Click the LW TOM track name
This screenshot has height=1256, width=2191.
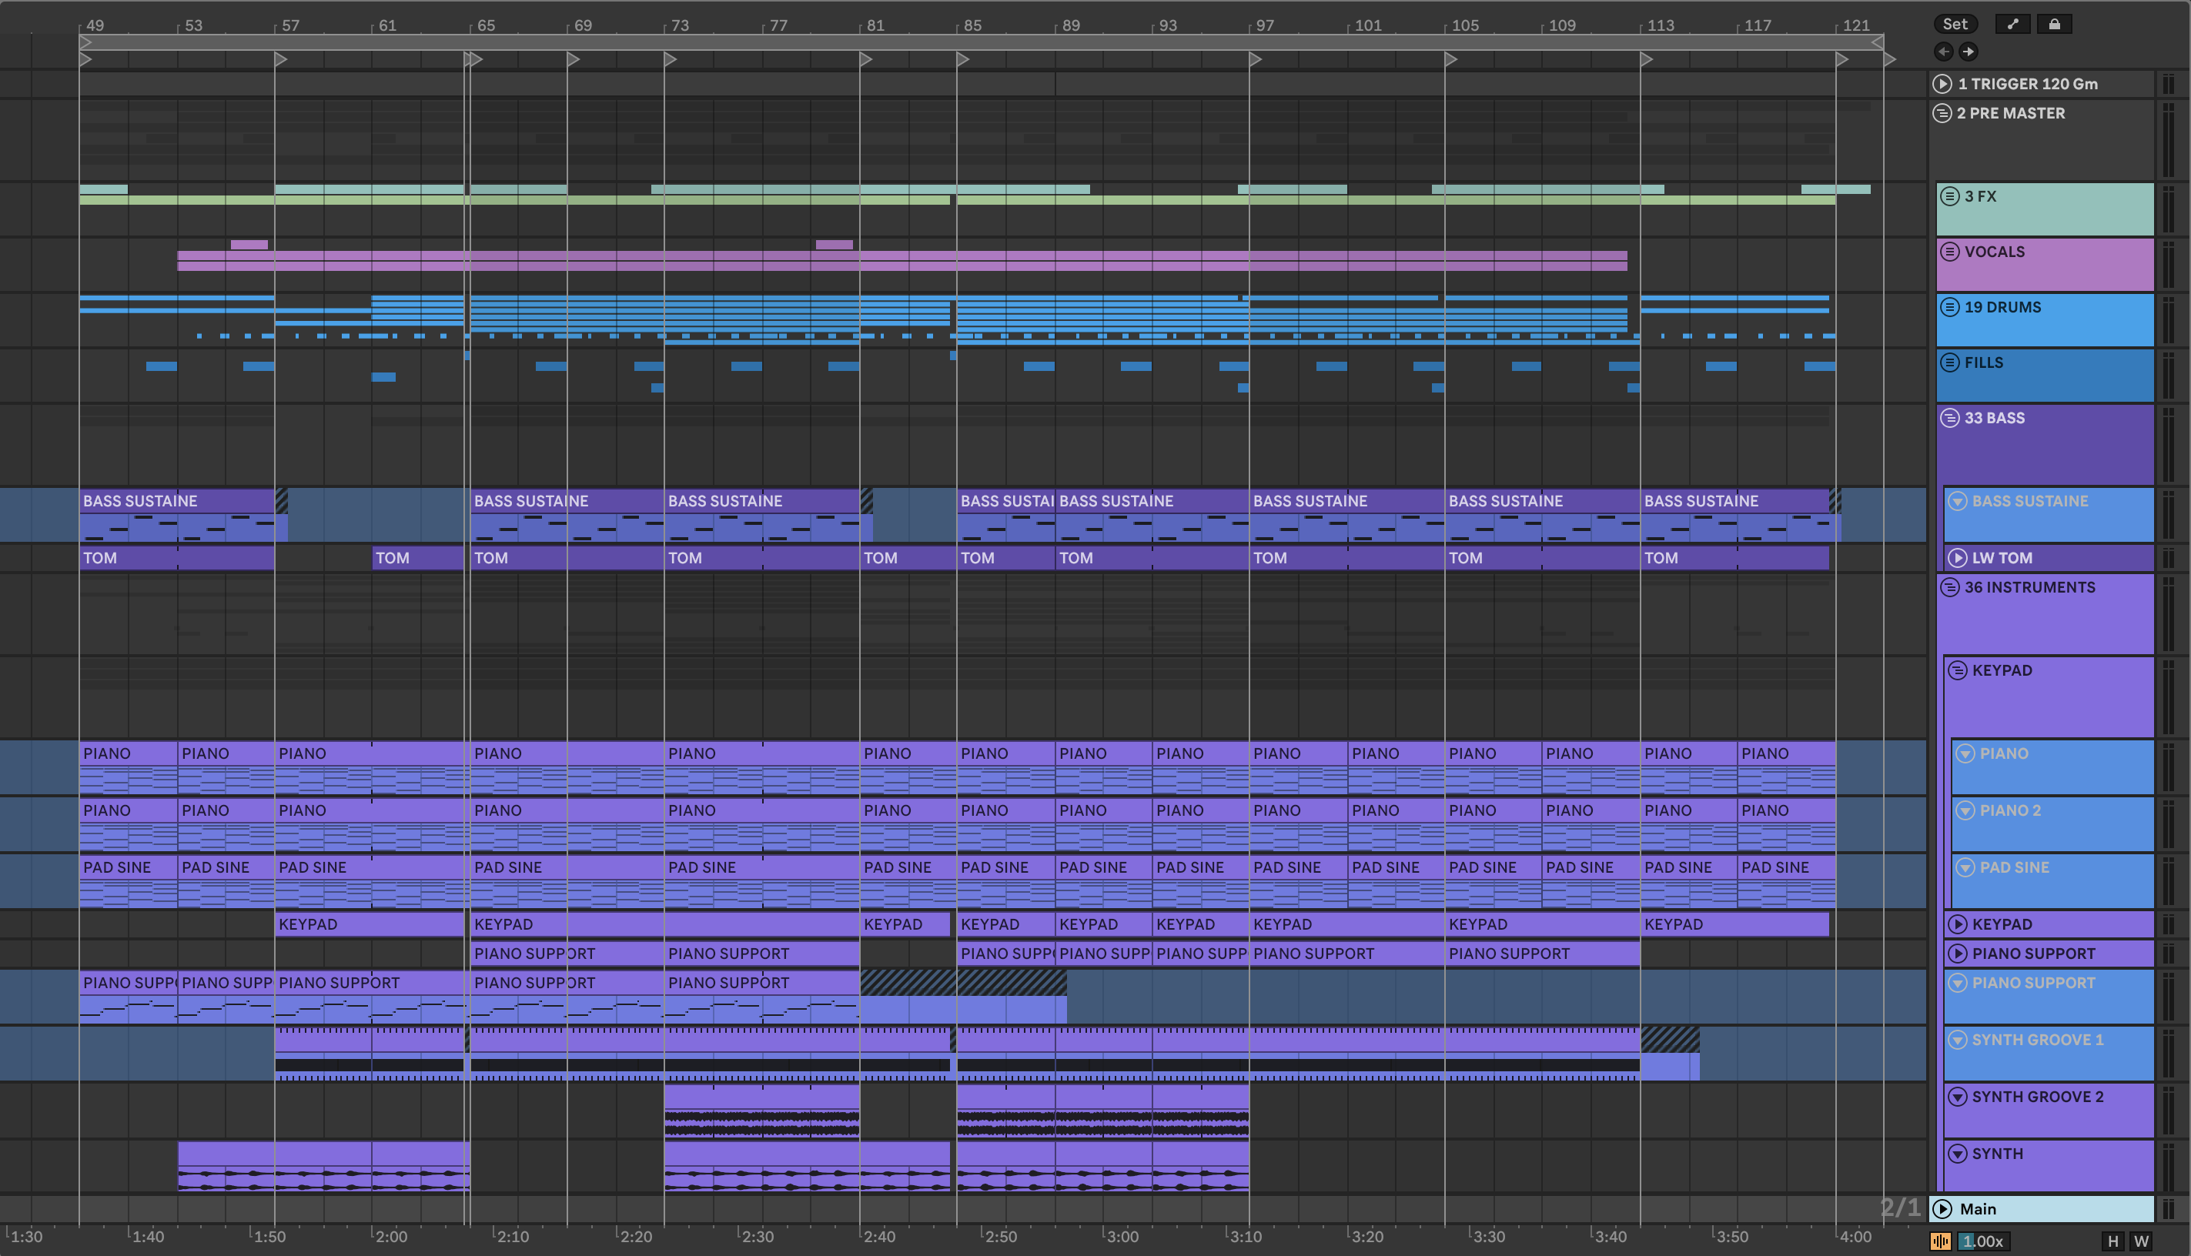[x=2001, y=558]
